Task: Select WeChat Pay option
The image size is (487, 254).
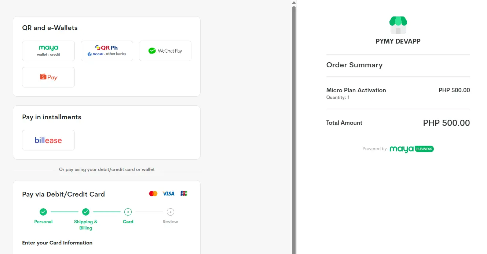Action: tap(165, 51)
